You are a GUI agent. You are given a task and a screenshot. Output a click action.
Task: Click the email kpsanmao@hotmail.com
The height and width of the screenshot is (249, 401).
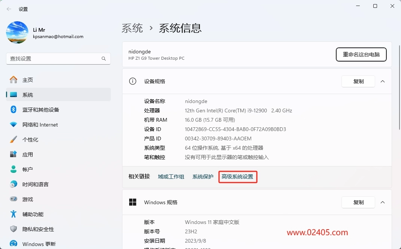(x=58, y=37)
